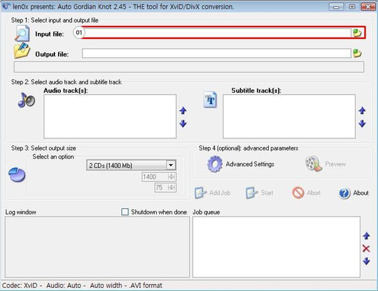The width and height of the screenshot is (378, 291).
Task: Click the status bar codec text
Action: (x=82, y=285)
